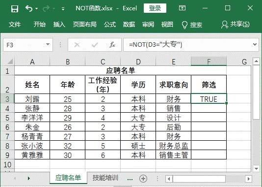Click the greyed Redo arrow icon
This screenshot has height=187, width=262.
coord(46,8)
